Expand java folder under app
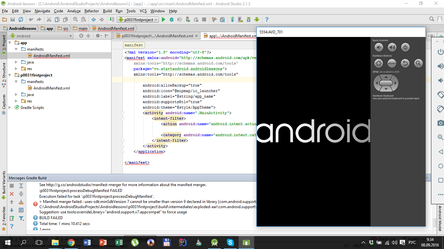 [17, 62]
